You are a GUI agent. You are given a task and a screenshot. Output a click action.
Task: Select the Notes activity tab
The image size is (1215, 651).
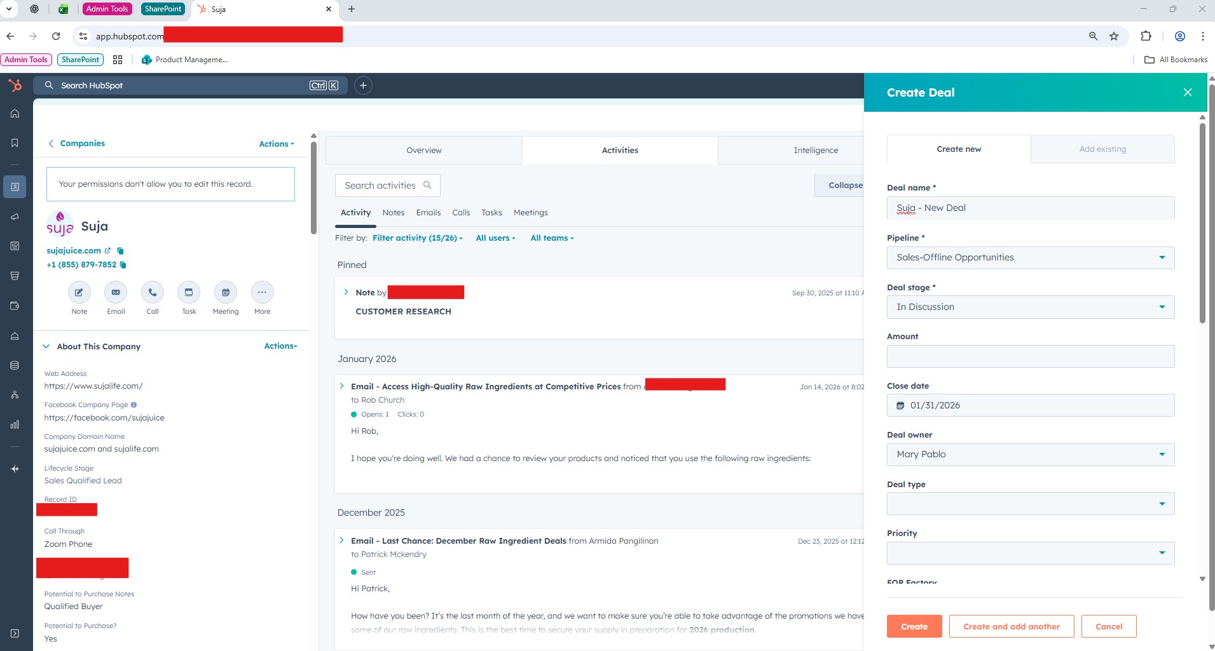coord(394,213)
